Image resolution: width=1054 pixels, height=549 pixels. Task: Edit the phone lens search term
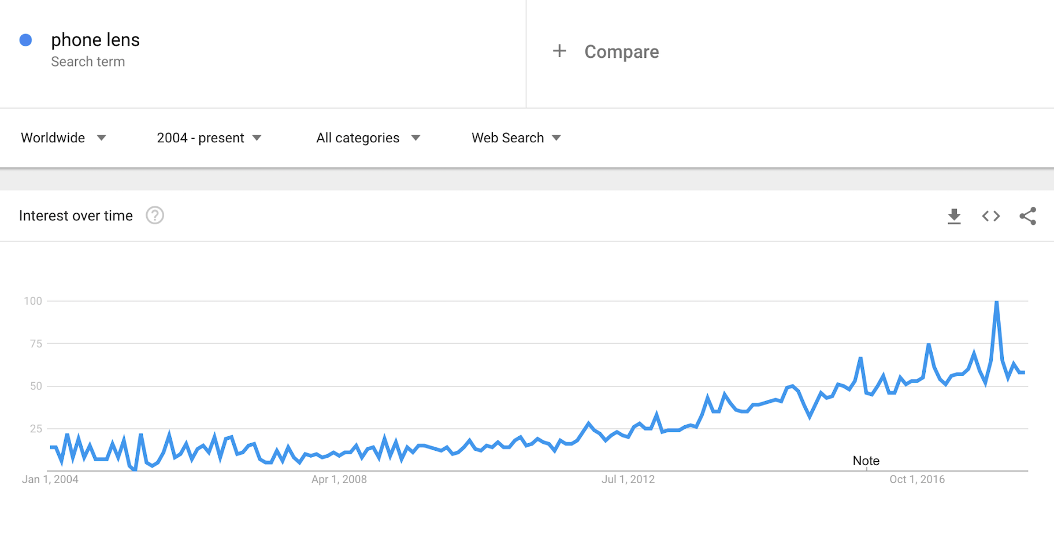click(95, 40)
